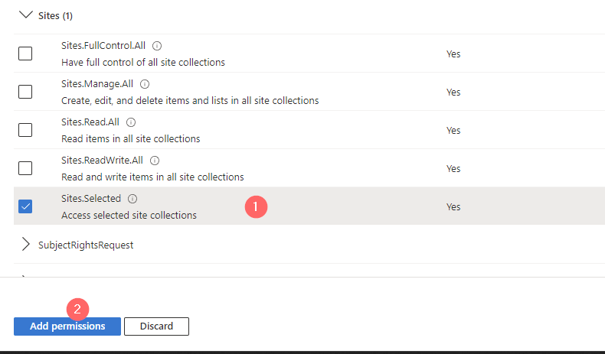Enable the Sites.FullControl.All checkbox
The height and width of the screenshot is (354, 605).
[x=25, y=54]
